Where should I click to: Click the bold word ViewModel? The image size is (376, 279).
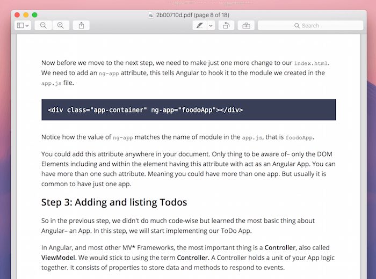[x=58, y=258]
